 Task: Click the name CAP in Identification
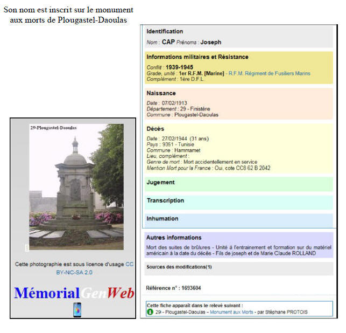click(168, 42)
